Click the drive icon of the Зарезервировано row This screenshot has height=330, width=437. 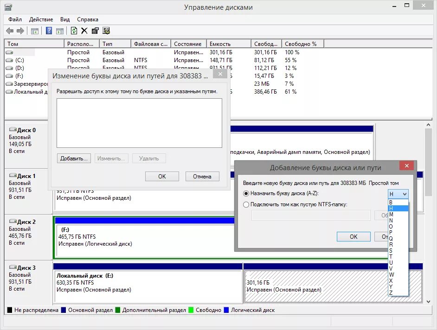(9, 84)
